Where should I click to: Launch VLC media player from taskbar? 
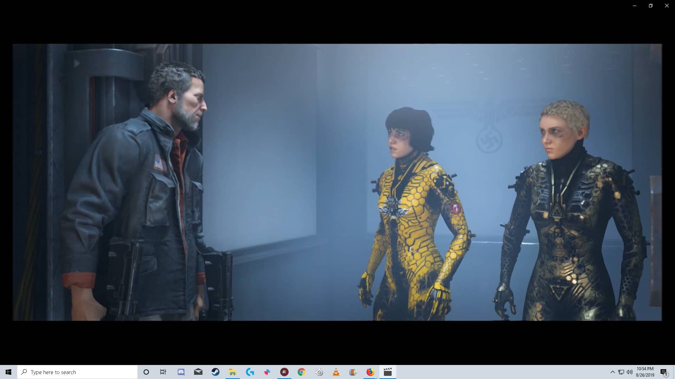pyautogui.click(x=336, y=372)
